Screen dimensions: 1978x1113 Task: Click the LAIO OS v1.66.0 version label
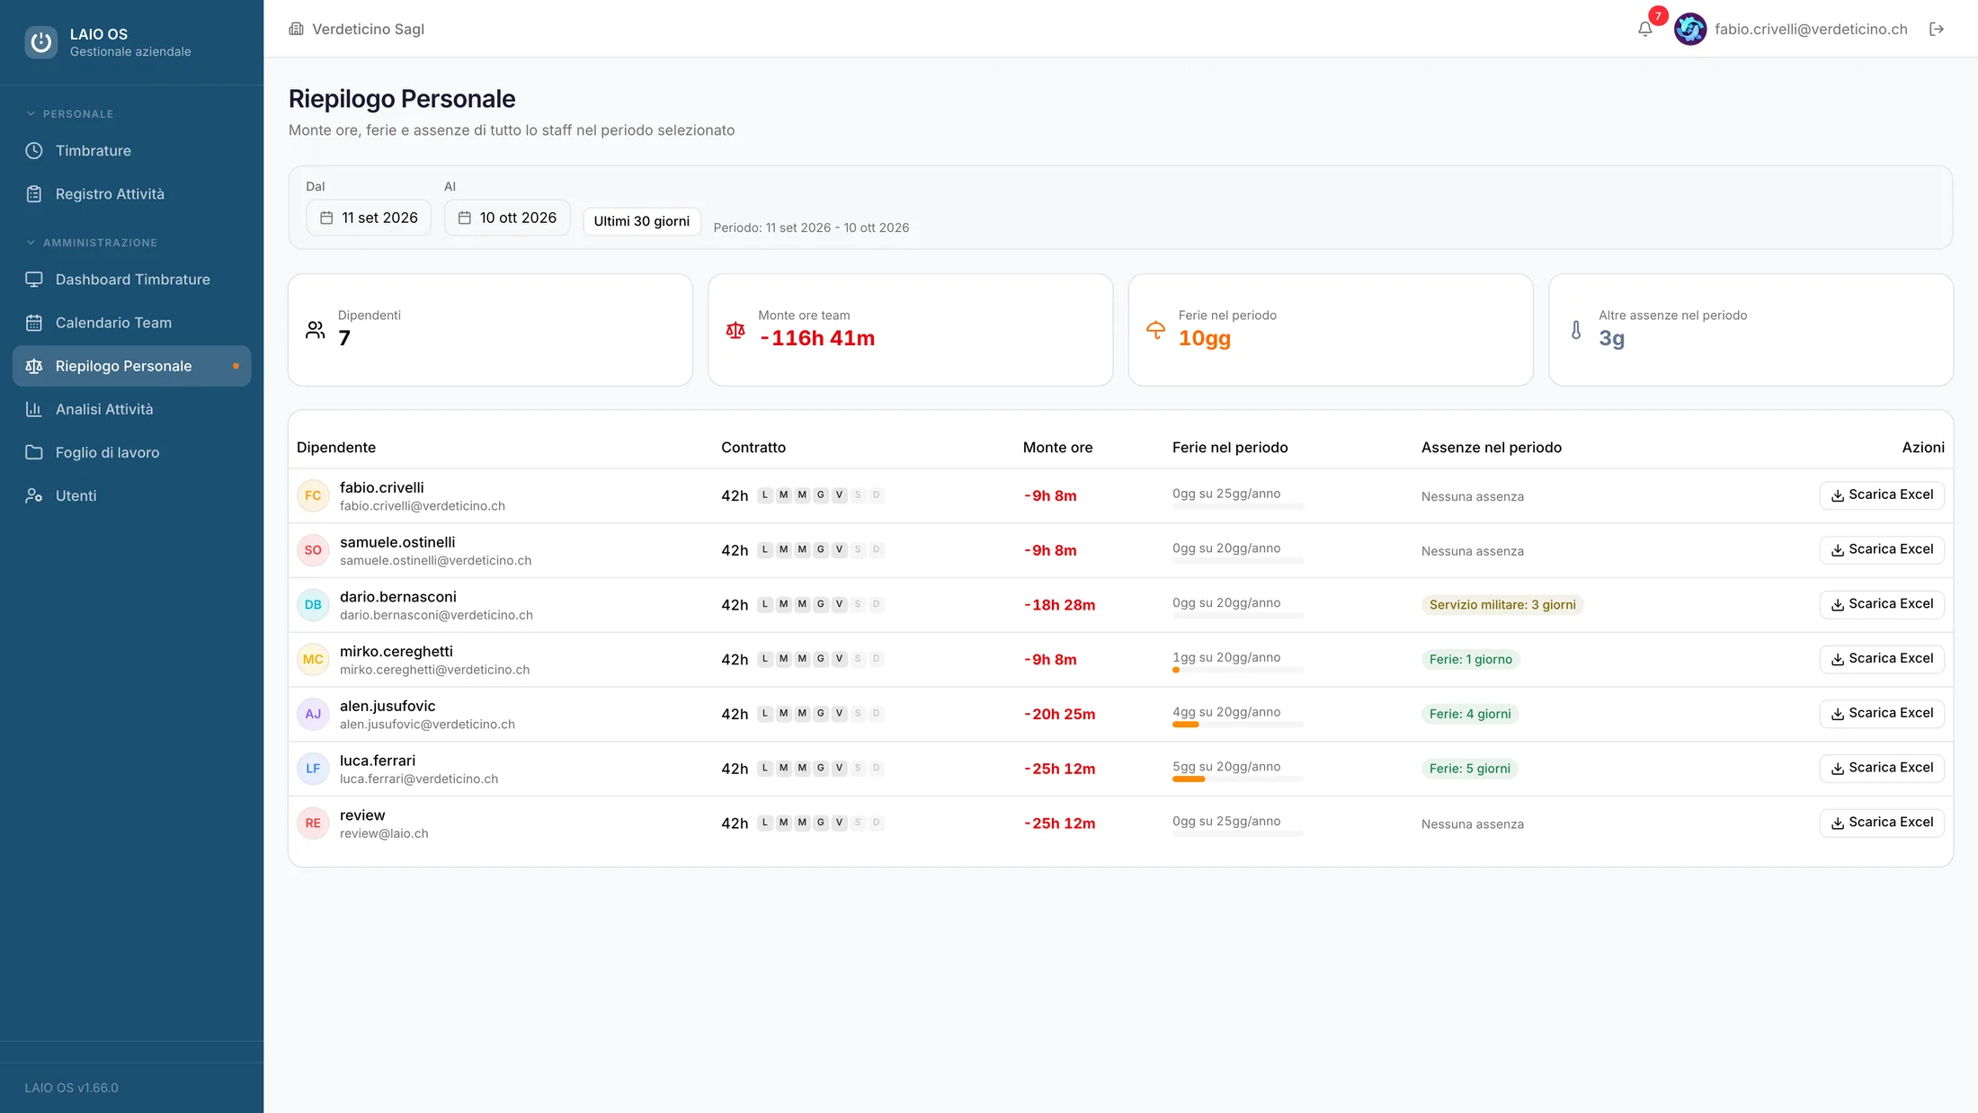pyautogui.click(x=71, y=1087)
